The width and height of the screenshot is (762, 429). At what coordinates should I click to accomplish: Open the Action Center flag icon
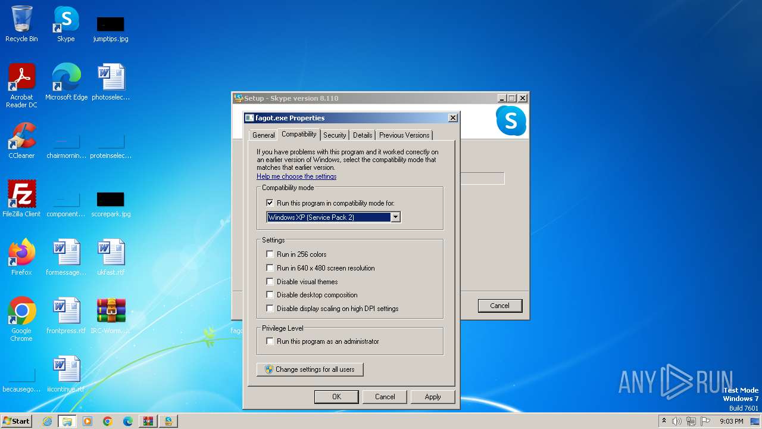[705, 421]
